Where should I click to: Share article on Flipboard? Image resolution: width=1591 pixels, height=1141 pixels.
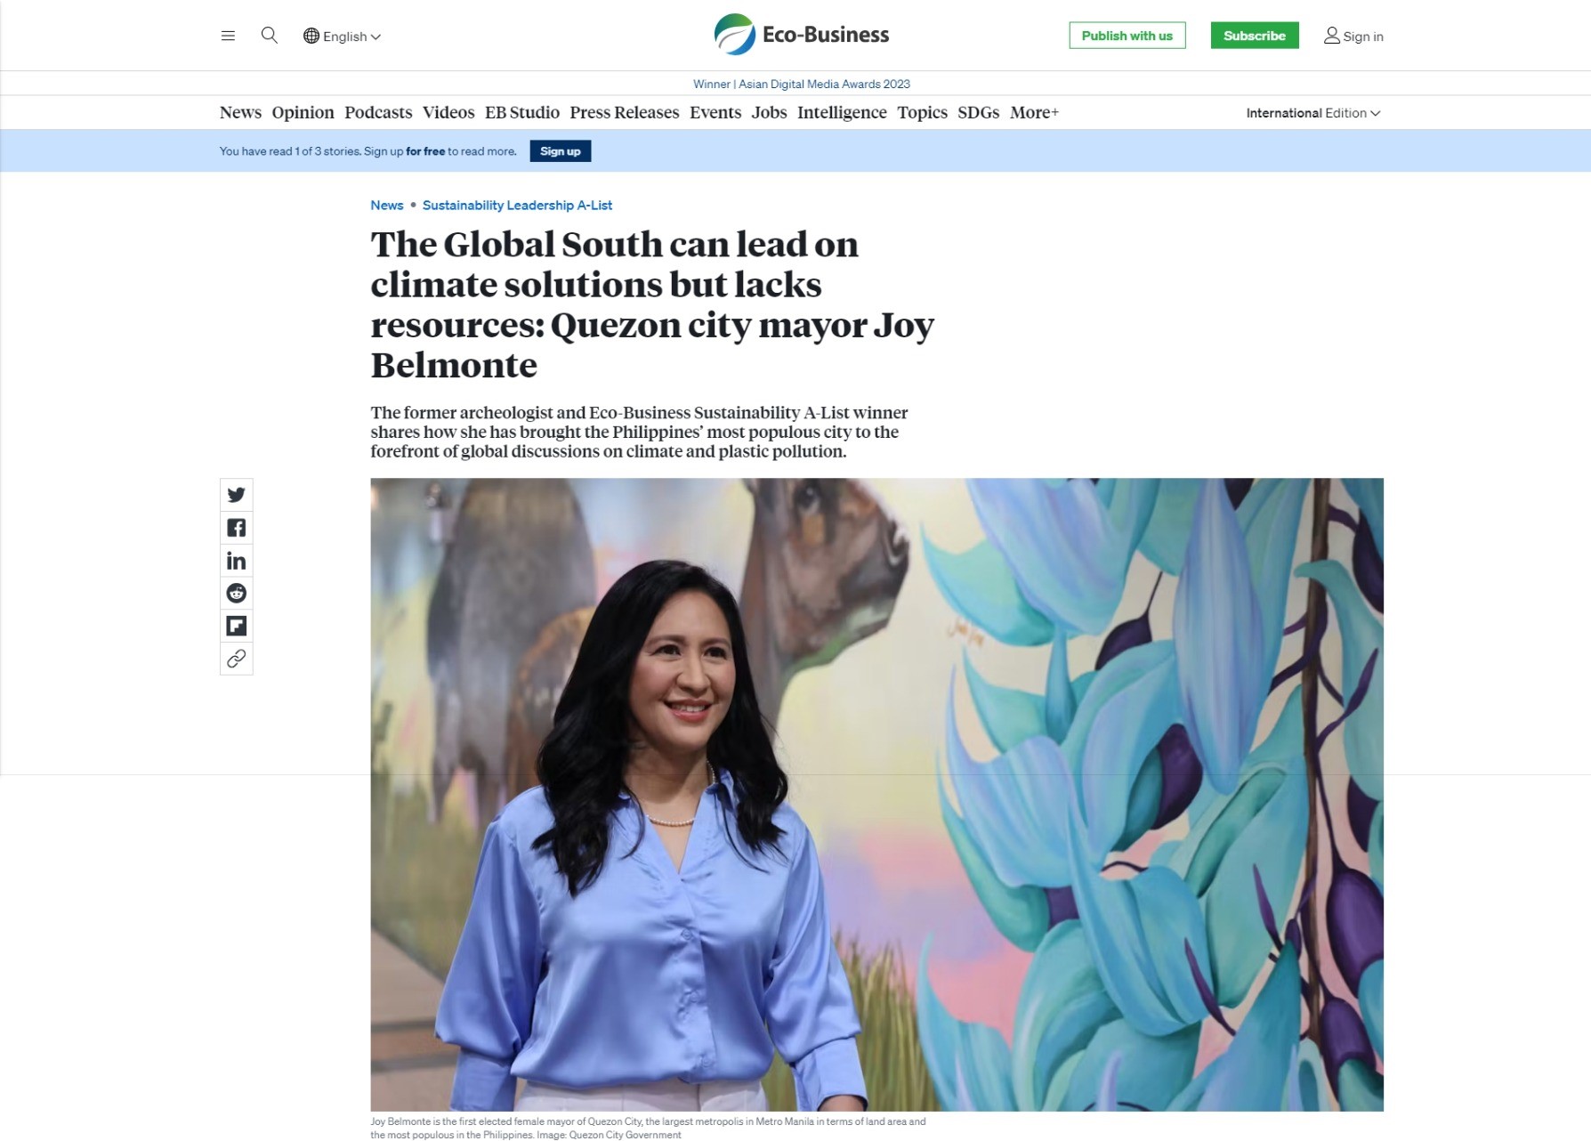point(236,626)
